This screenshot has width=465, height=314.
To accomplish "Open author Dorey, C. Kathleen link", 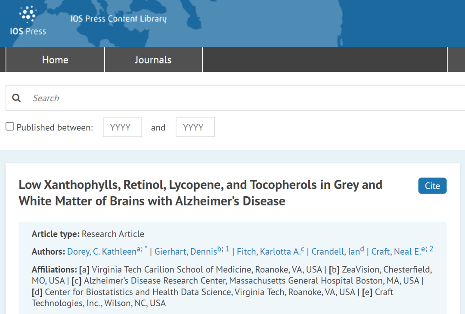I will tap(101, 252).
